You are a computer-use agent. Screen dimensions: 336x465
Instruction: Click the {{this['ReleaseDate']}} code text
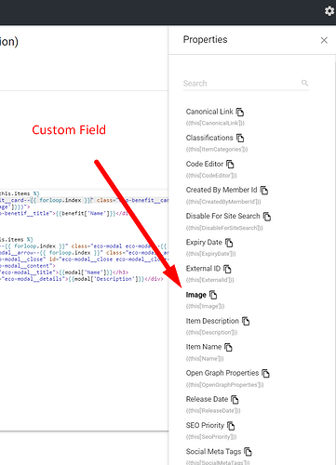[x=213, y=411]
